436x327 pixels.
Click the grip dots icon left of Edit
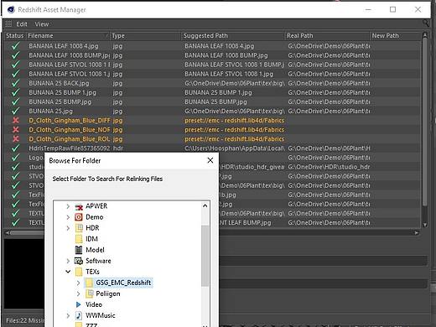coord(8,24)
